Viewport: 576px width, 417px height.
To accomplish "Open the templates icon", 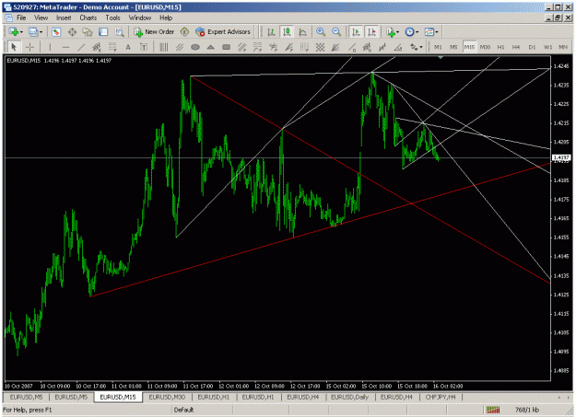I will coord(429,32).
